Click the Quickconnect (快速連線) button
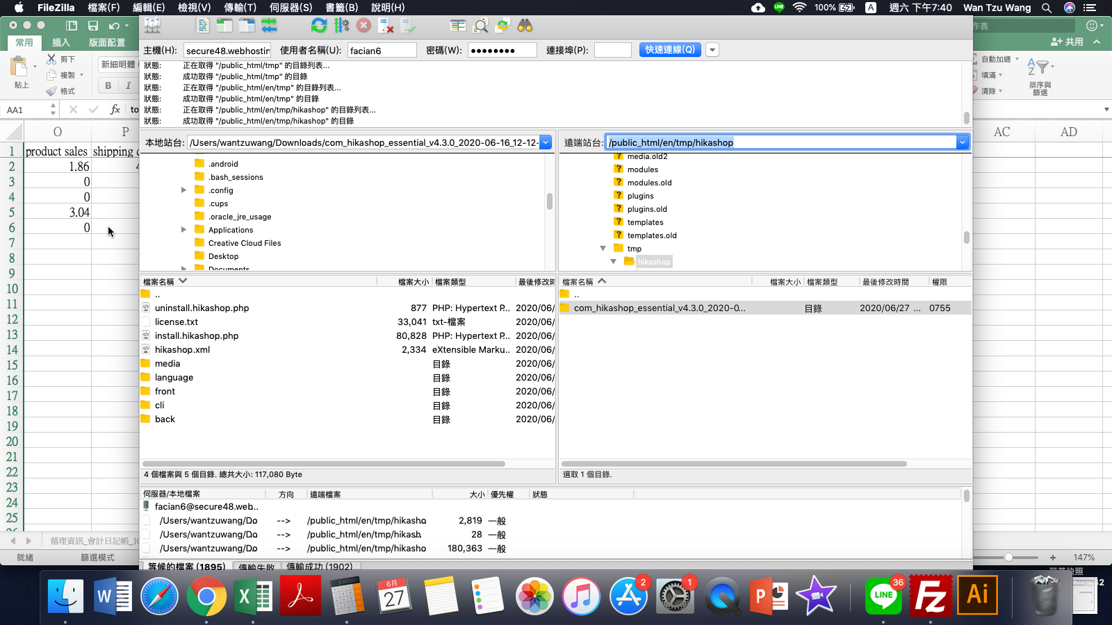 point(670,50)
